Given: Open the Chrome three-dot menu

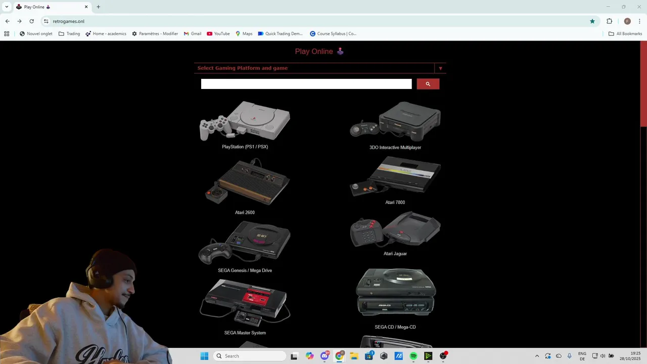Looking at the screenshot, I should point(640,21).
